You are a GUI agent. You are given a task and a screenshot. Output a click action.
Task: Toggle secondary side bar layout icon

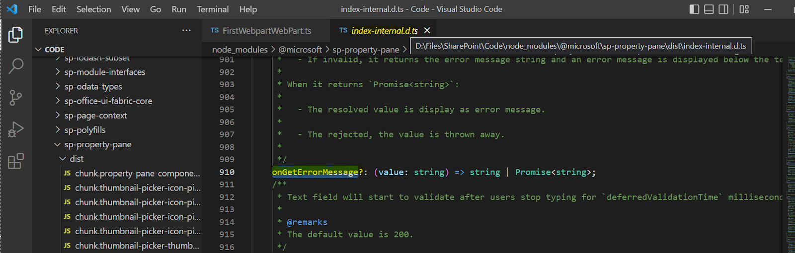point(723,9)
